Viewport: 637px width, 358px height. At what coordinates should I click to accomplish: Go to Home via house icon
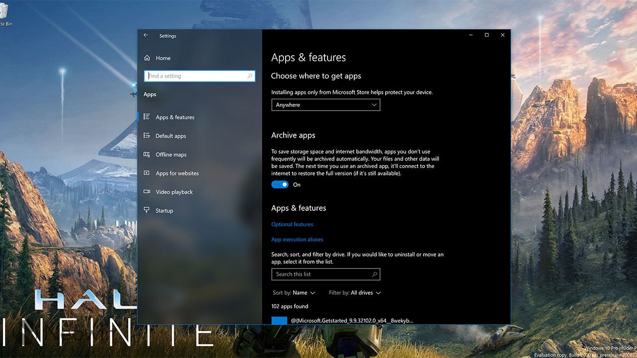pos(147,58)
